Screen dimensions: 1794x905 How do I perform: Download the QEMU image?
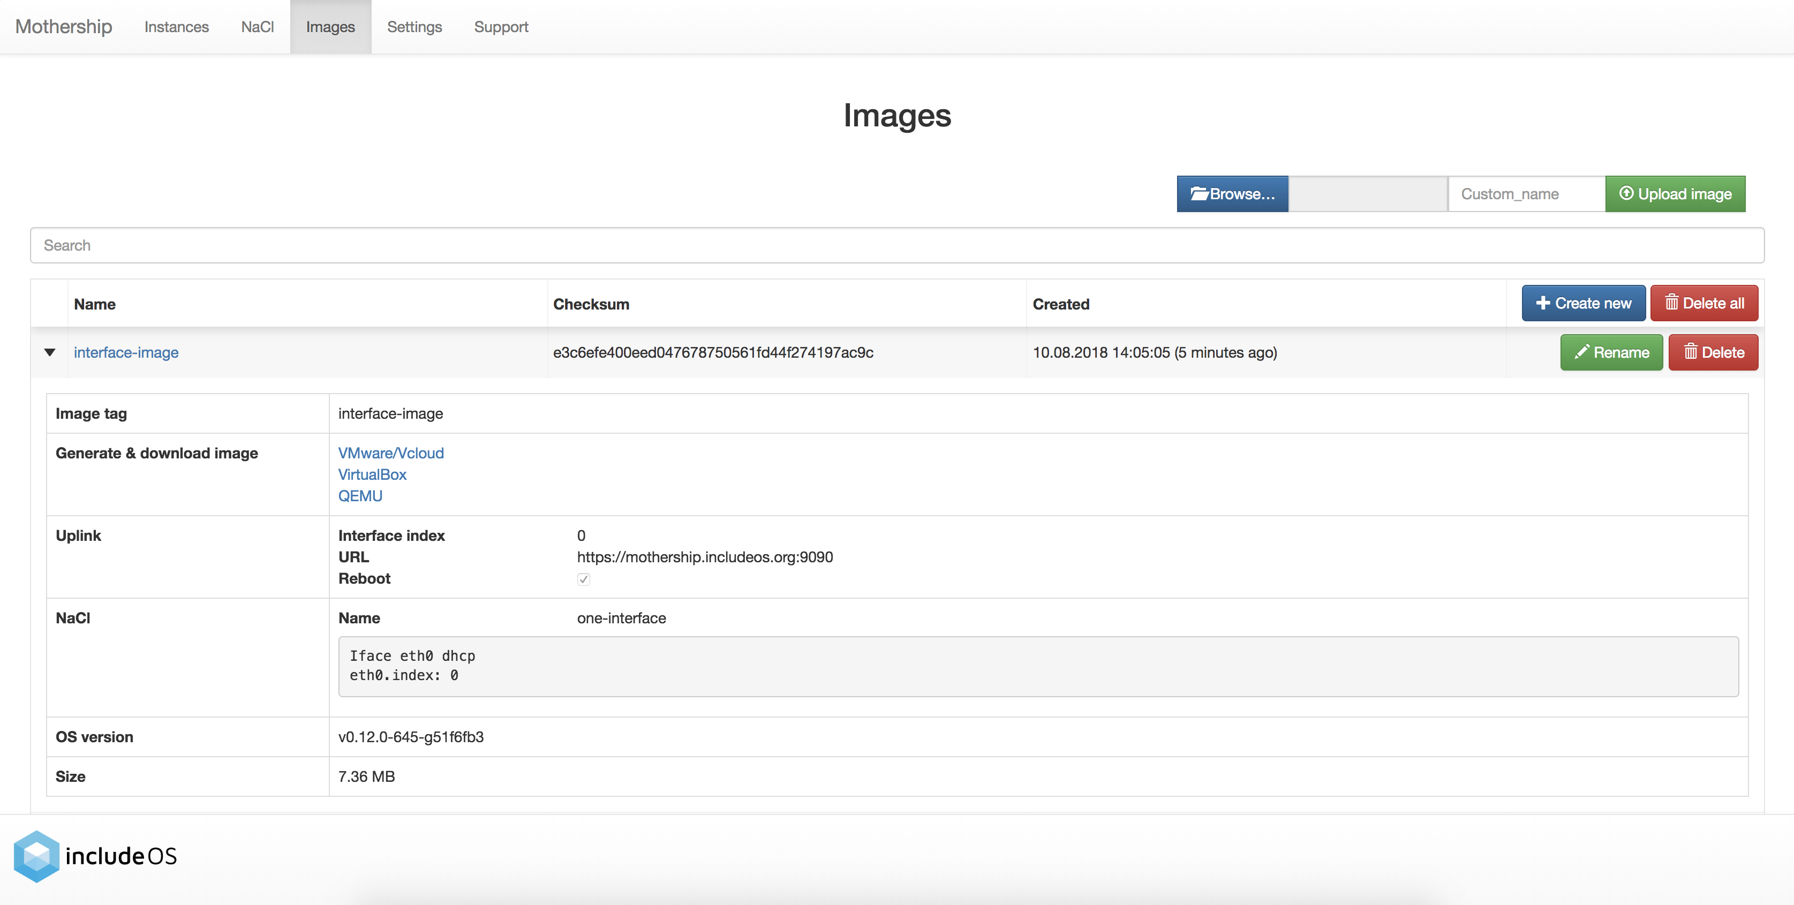pyautogui.click(x=360, y=496)
